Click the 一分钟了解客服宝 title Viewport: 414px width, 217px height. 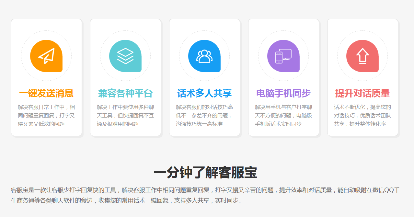coord(205,173)
